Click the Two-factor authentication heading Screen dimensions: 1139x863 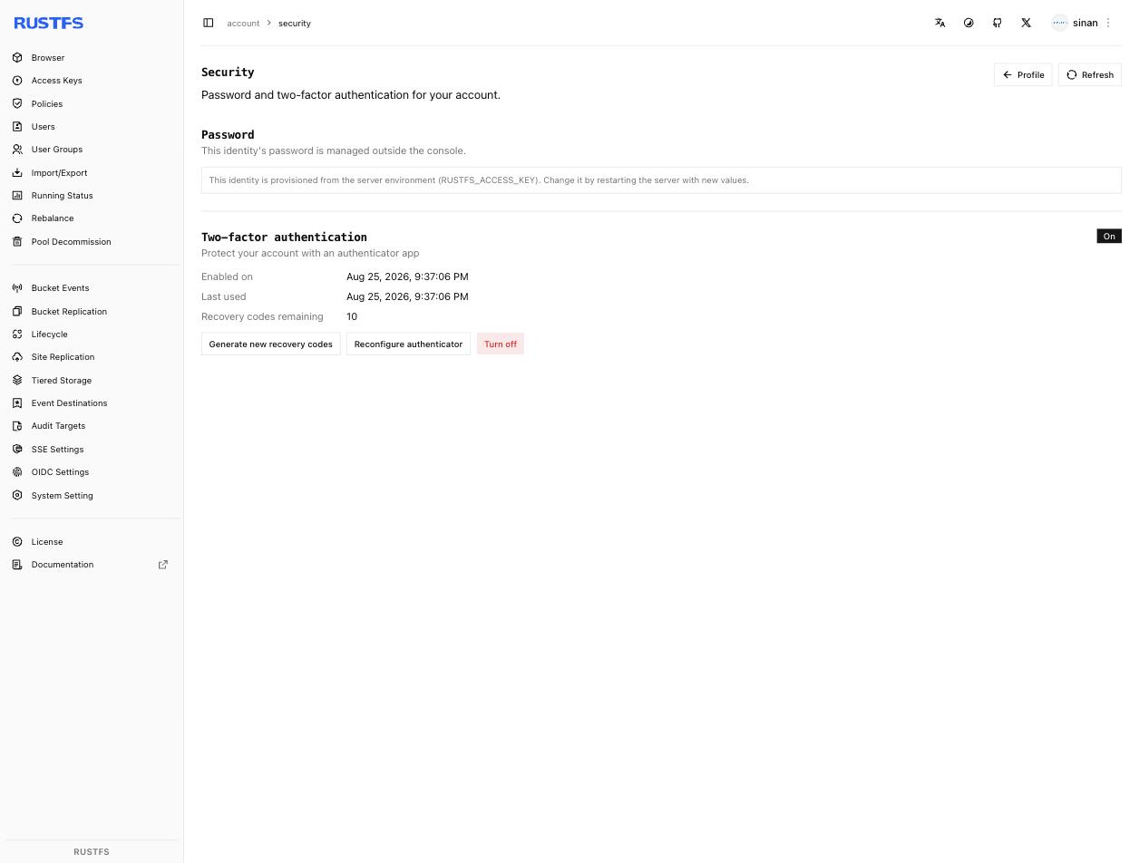pos(284,237)
